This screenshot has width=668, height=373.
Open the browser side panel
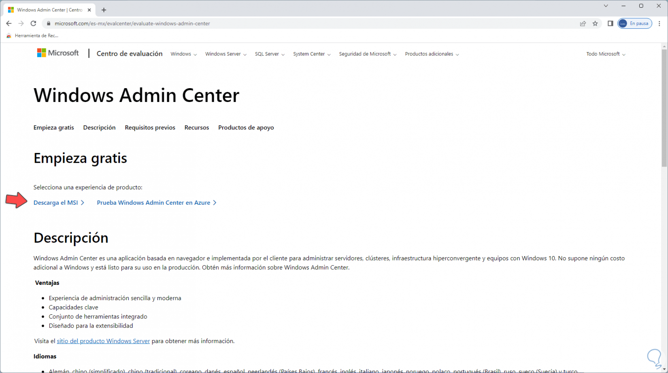[611, 23]
